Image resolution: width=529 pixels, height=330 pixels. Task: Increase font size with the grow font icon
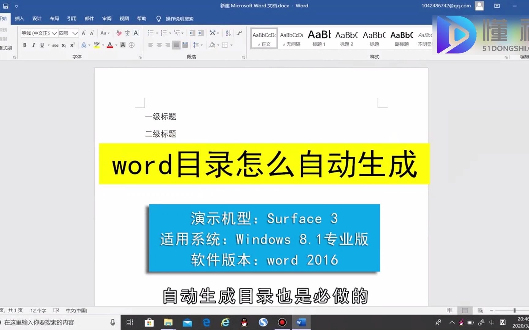pos(84,33)
